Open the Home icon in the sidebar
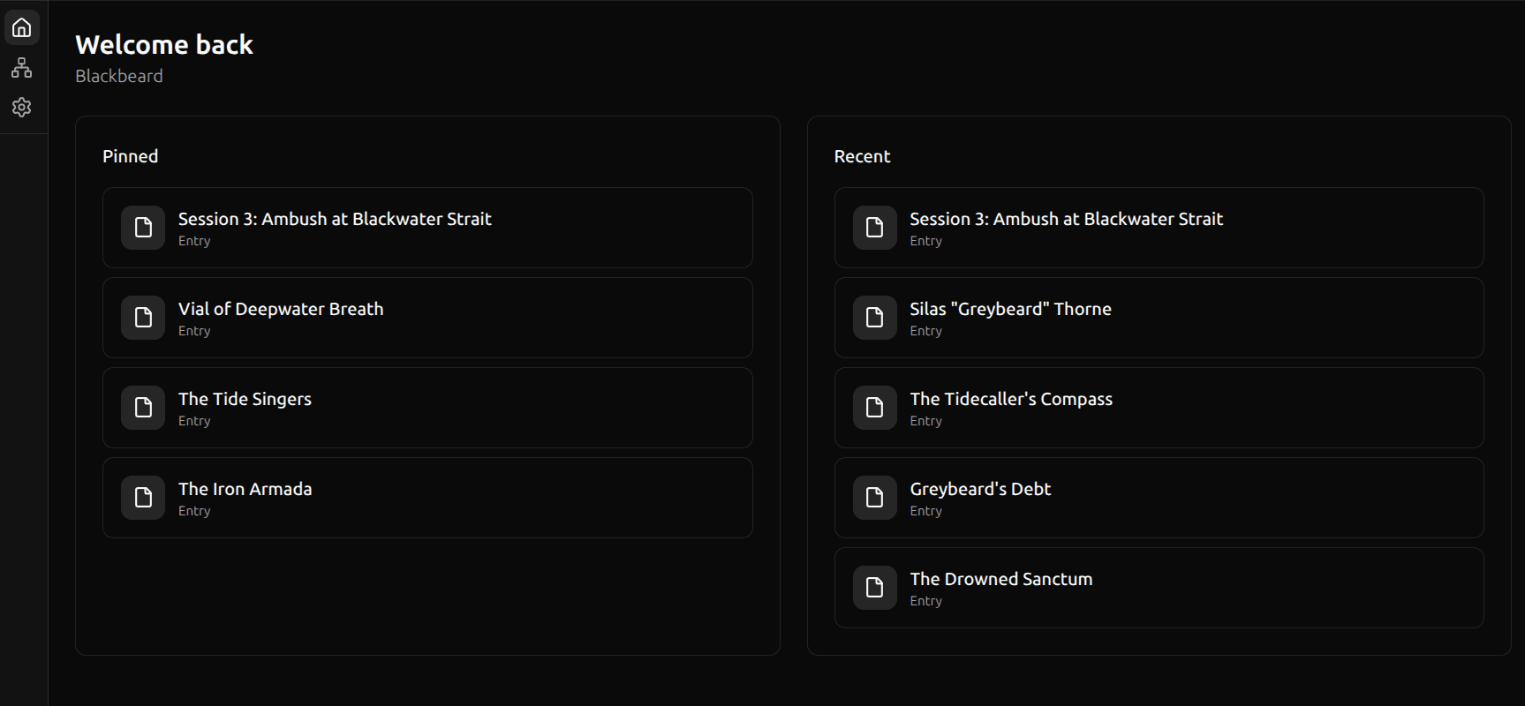Image resolution: width=1525 pixels, height=706 pixels. click(21, 26)
